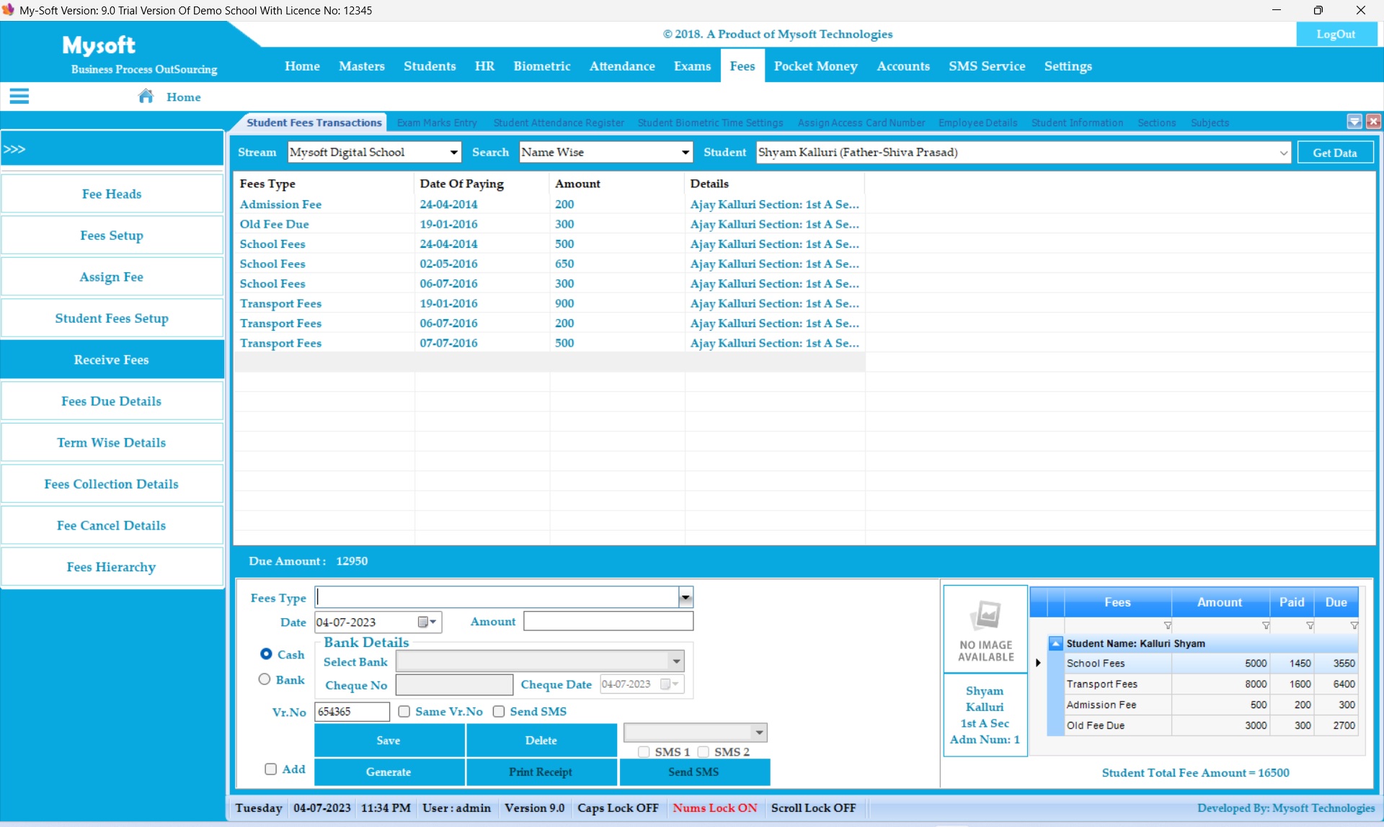Expand the Stream dropdown
The height and width of the screenshot is (827, 1384).
(x=453, y=152)
